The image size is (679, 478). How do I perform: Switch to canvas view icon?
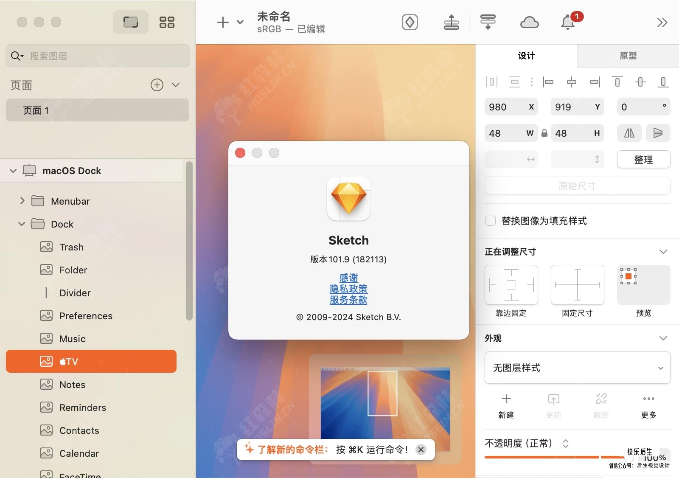131,22
